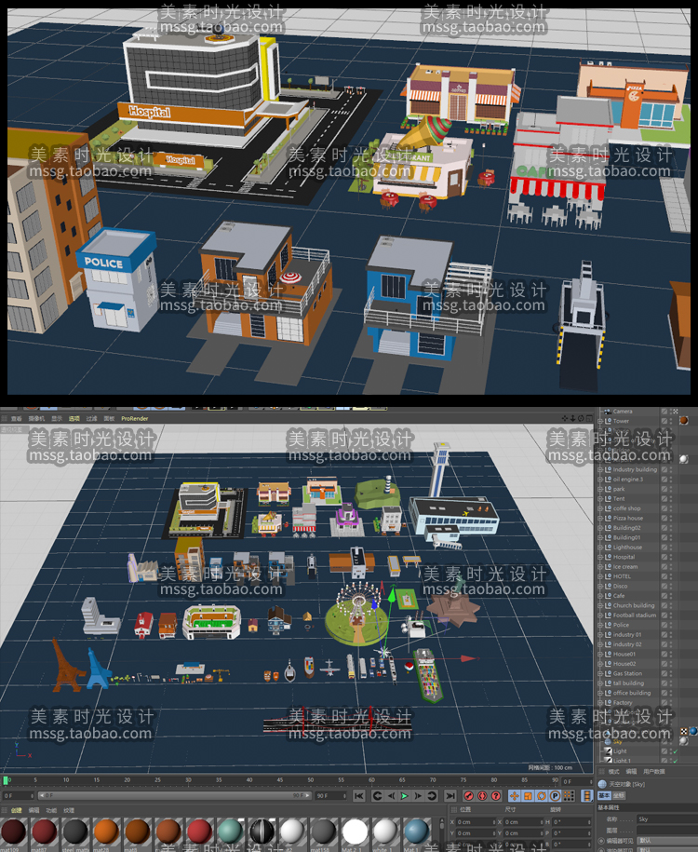This screenshot has width=698, height=852.
Task: Click the record active objects icon
Action: [469, 795]
